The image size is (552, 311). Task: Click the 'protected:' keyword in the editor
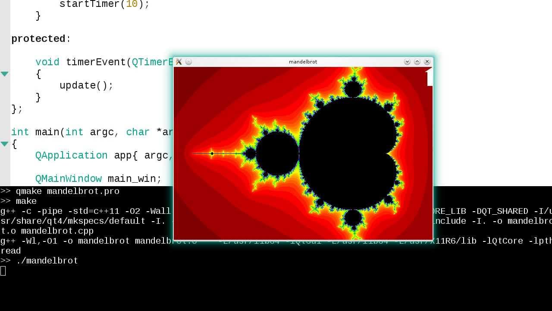[41, 39]
